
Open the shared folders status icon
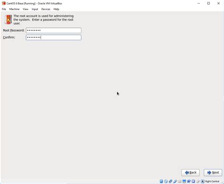(180, 181)
